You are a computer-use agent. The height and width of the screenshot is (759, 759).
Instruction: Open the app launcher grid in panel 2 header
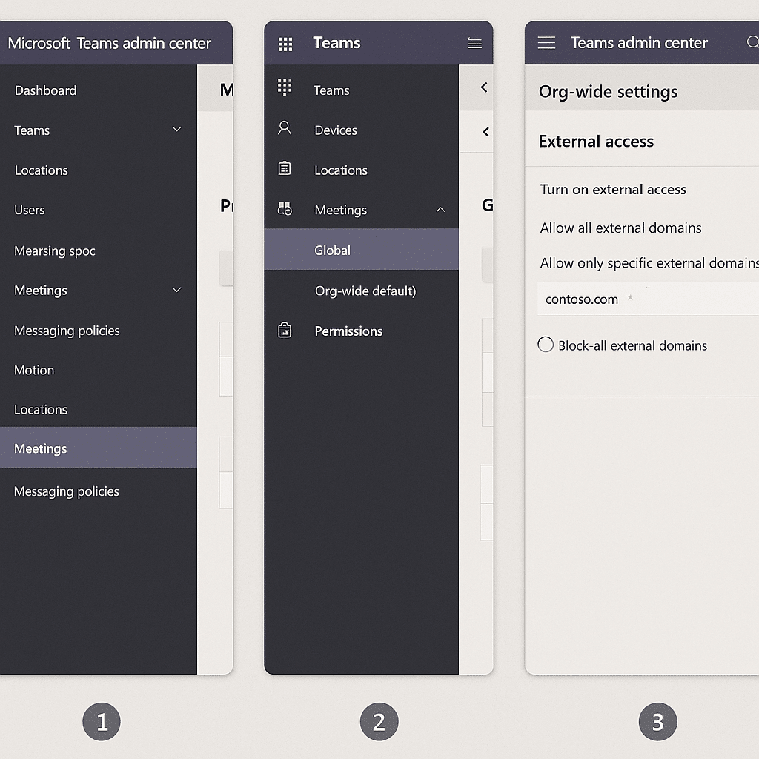tap(285, 44)
